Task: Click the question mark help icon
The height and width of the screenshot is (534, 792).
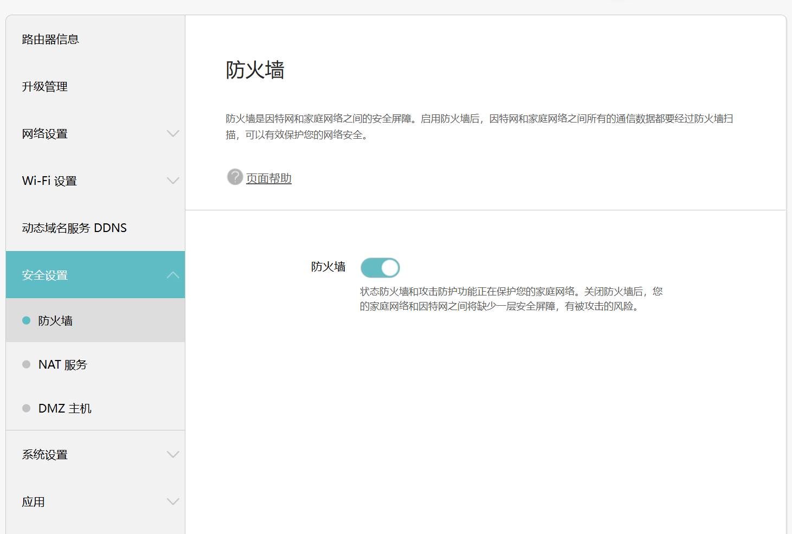Action: click(x=235, y=177)
